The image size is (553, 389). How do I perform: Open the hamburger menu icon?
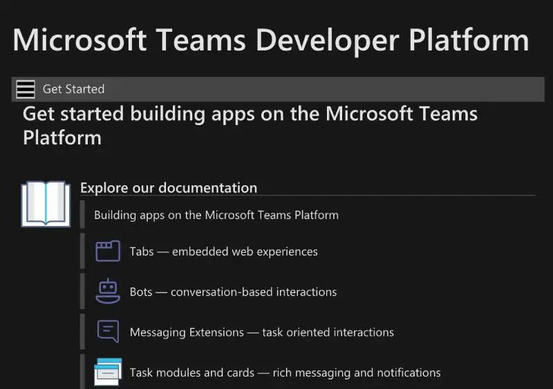(x=26, y=89)
